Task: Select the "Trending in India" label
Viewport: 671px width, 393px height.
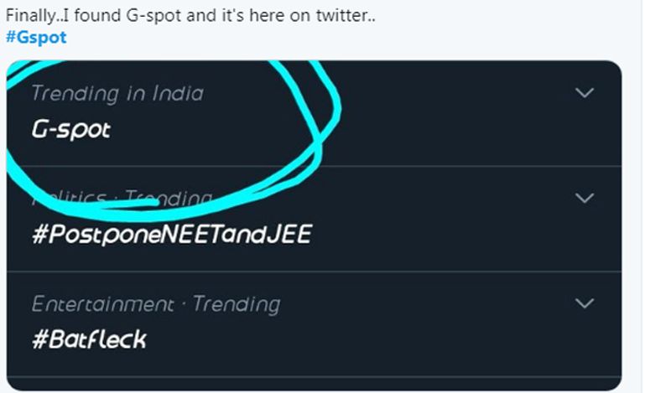Action: point(117,93)
